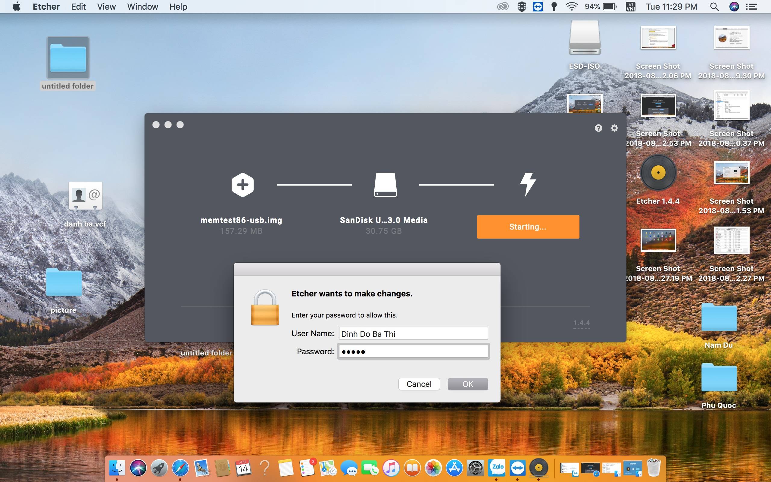Open the Etcher application menu
The width and height of the screenshot is (771, 482).
coord(46,7)
